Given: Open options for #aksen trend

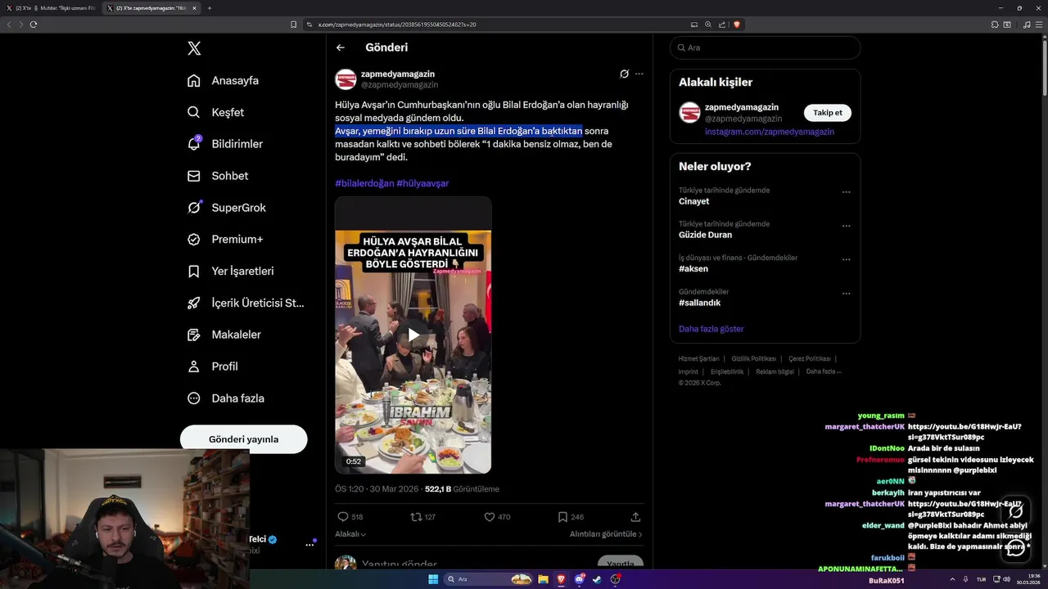Looking at the screenshot, I should point(847,260).
